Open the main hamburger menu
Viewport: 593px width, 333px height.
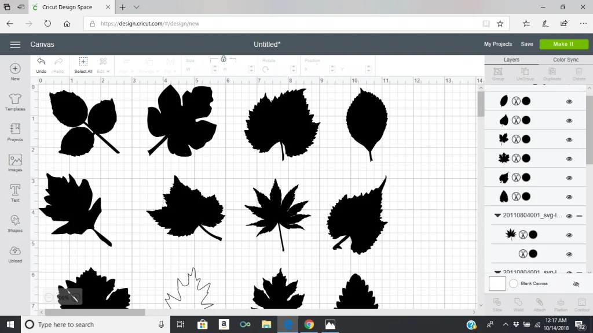16,45
